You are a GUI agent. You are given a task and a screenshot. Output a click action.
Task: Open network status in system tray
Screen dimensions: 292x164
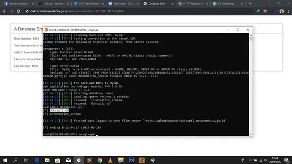[261, 160]
